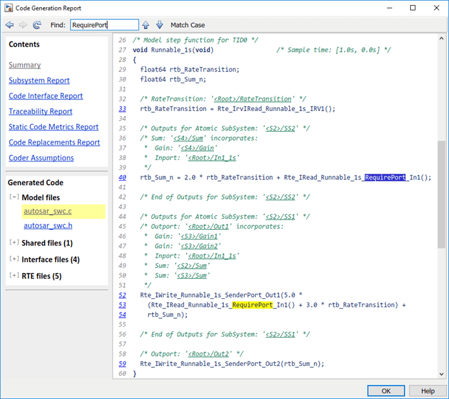Click the vertical scrollbar of code view
This screenshot has width=449, height=399.
coord(441,194)
